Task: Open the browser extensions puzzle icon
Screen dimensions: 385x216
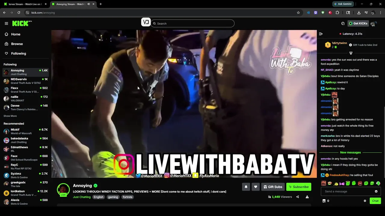Action: pos(337,13)
